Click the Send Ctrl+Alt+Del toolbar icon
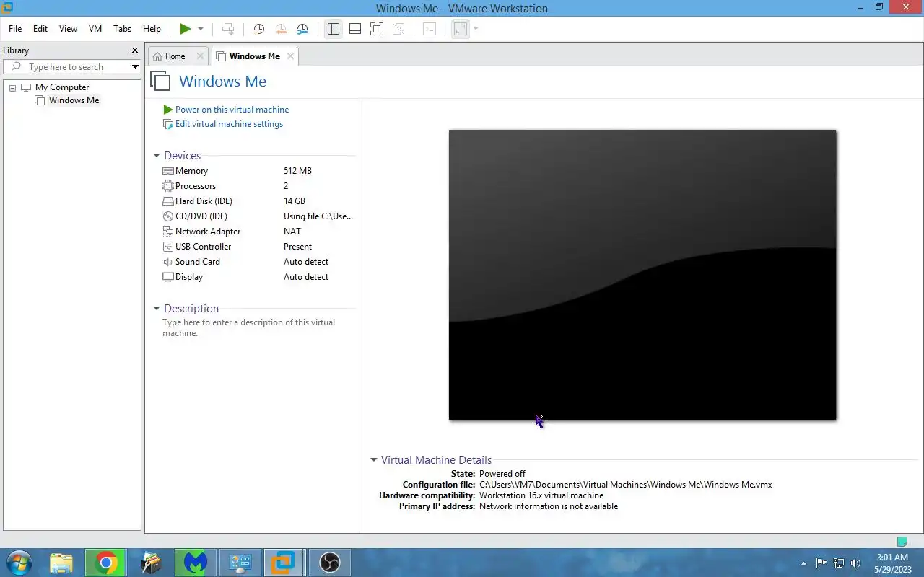The height and width of the screenshot is (577, 924). coord(228,29)
